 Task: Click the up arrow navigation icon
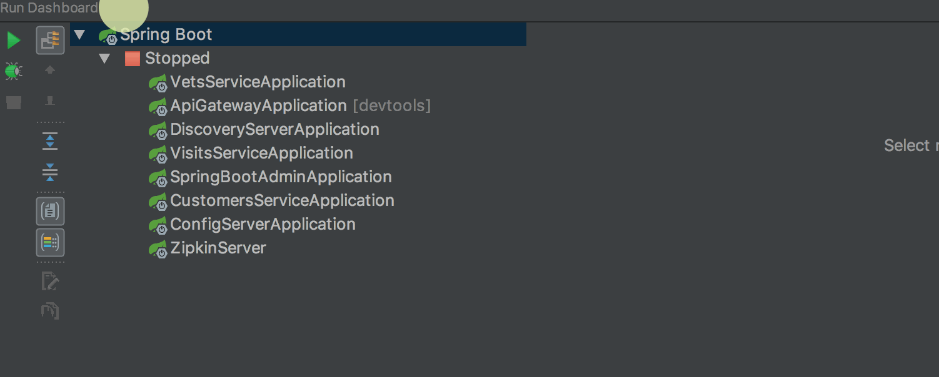[50, 71]
